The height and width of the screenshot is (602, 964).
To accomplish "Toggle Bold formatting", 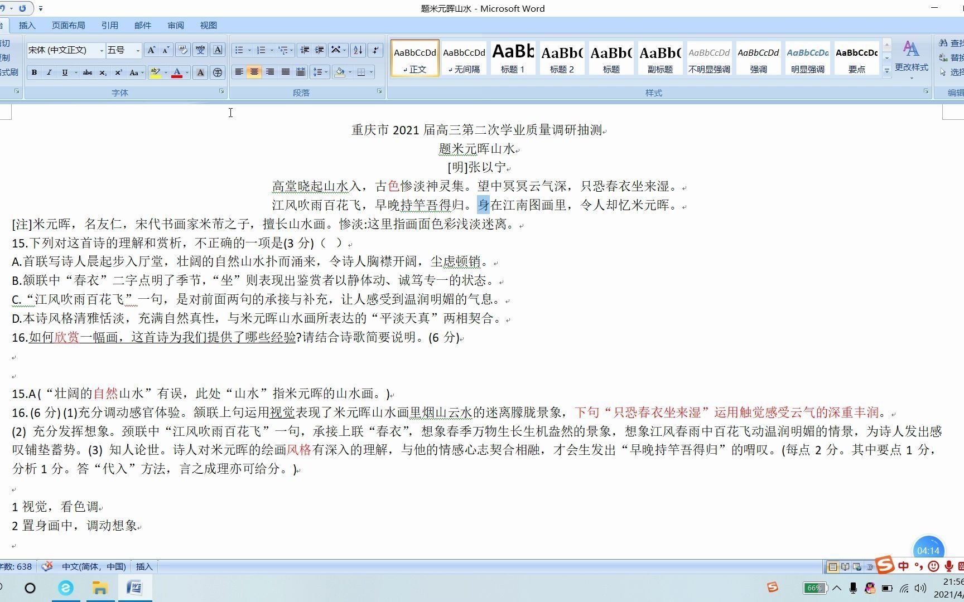I will point(35,72).
